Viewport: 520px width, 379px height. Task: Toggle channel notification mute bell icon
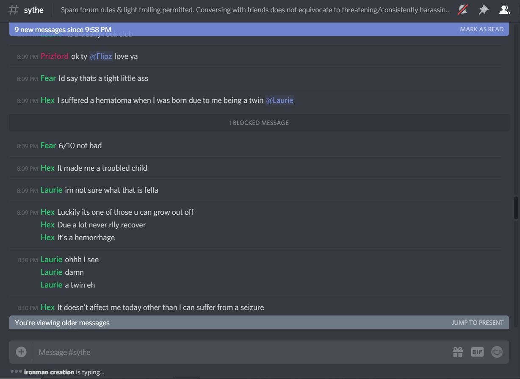(463, 10)
